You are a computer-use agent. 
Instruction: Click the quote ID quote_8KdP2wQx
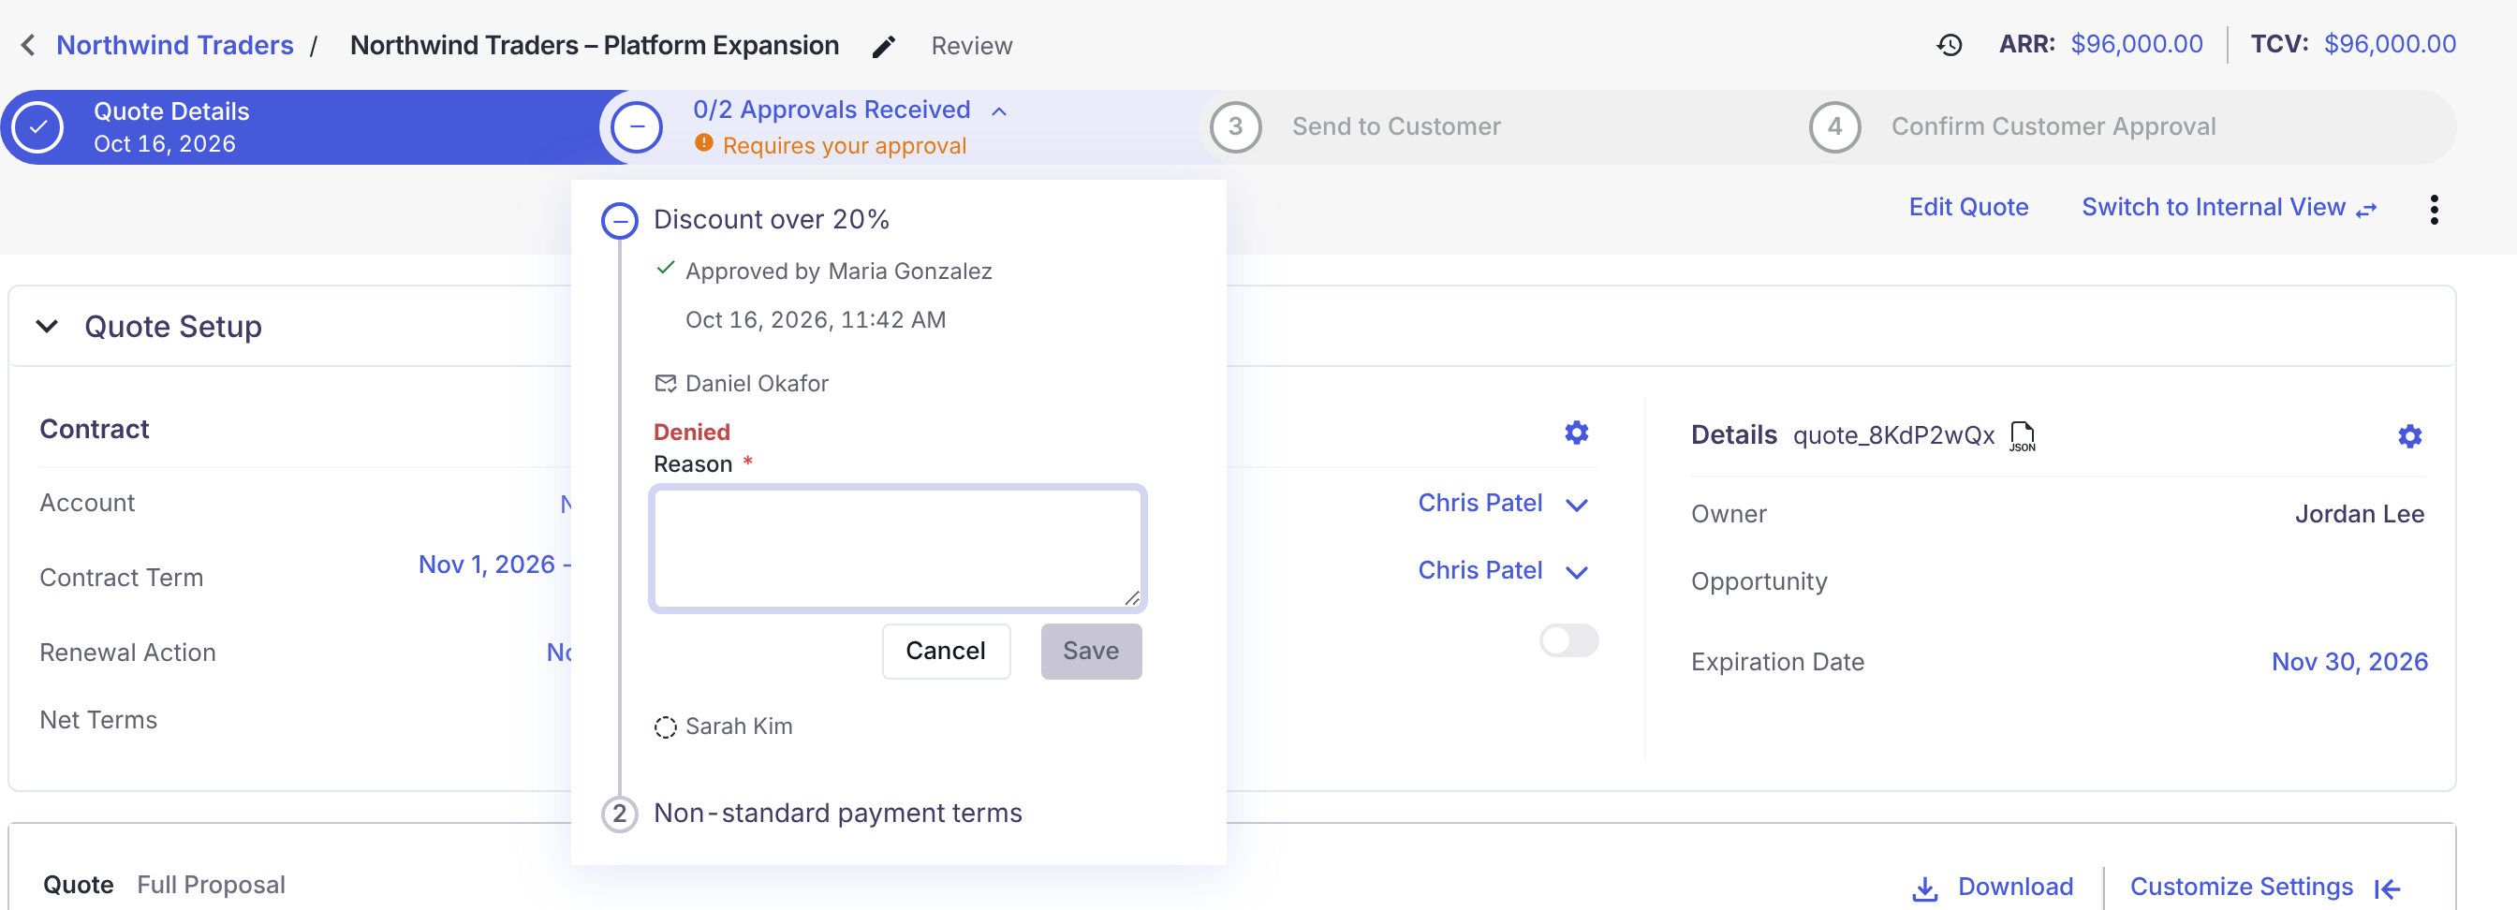point(1892,435)
